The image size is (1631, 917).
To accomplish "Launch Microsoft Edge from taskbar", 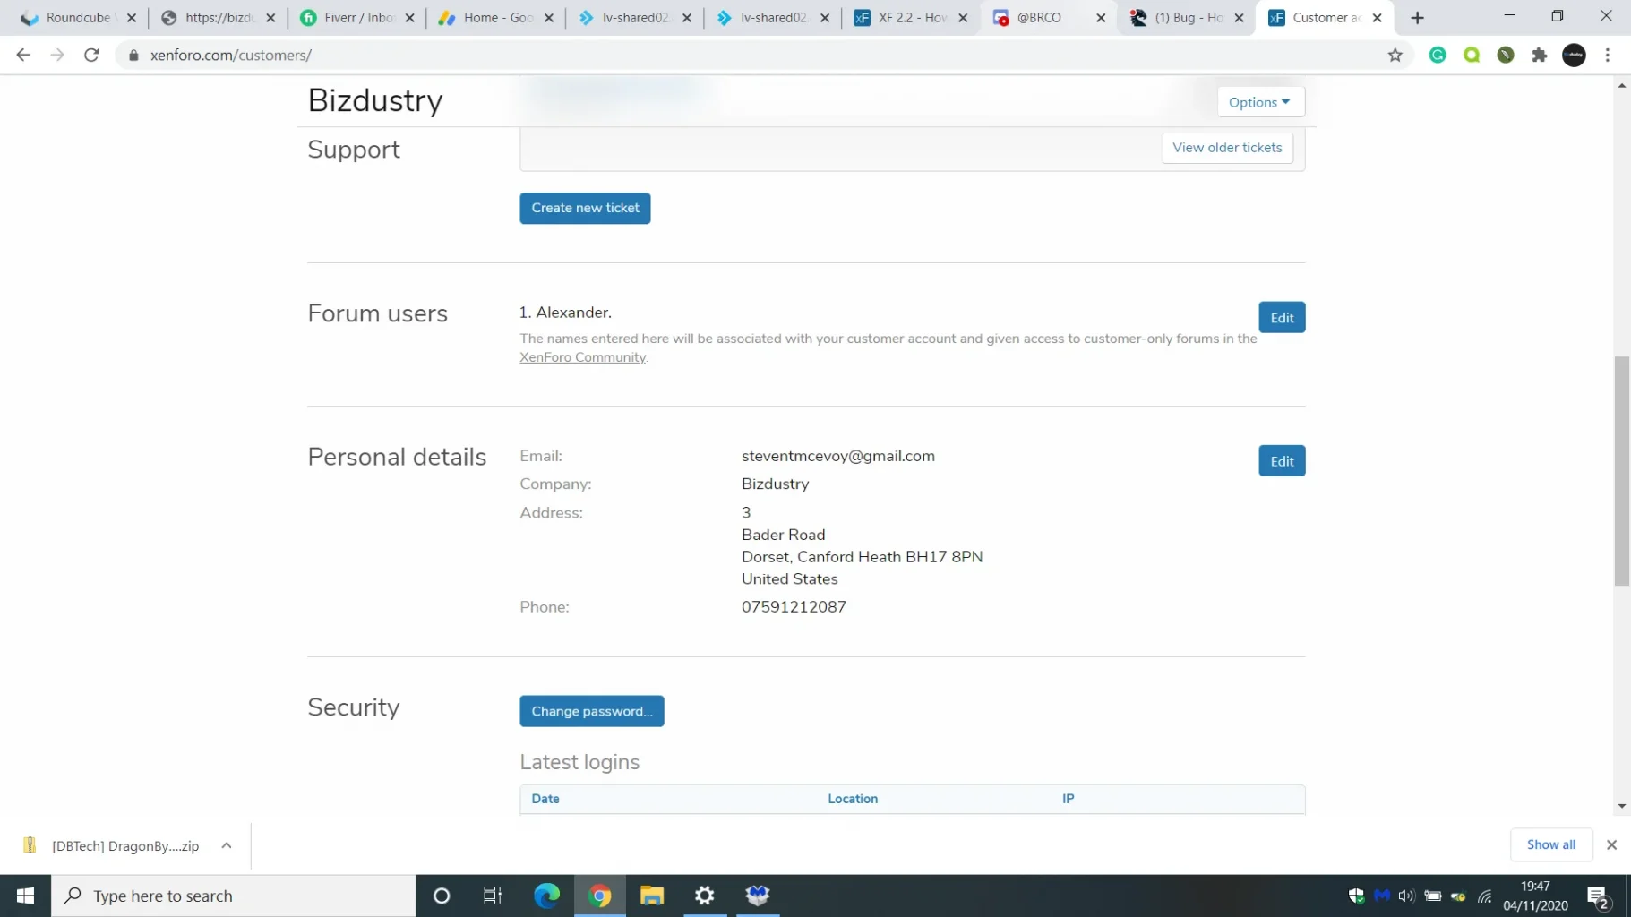I will coord(546,896).
